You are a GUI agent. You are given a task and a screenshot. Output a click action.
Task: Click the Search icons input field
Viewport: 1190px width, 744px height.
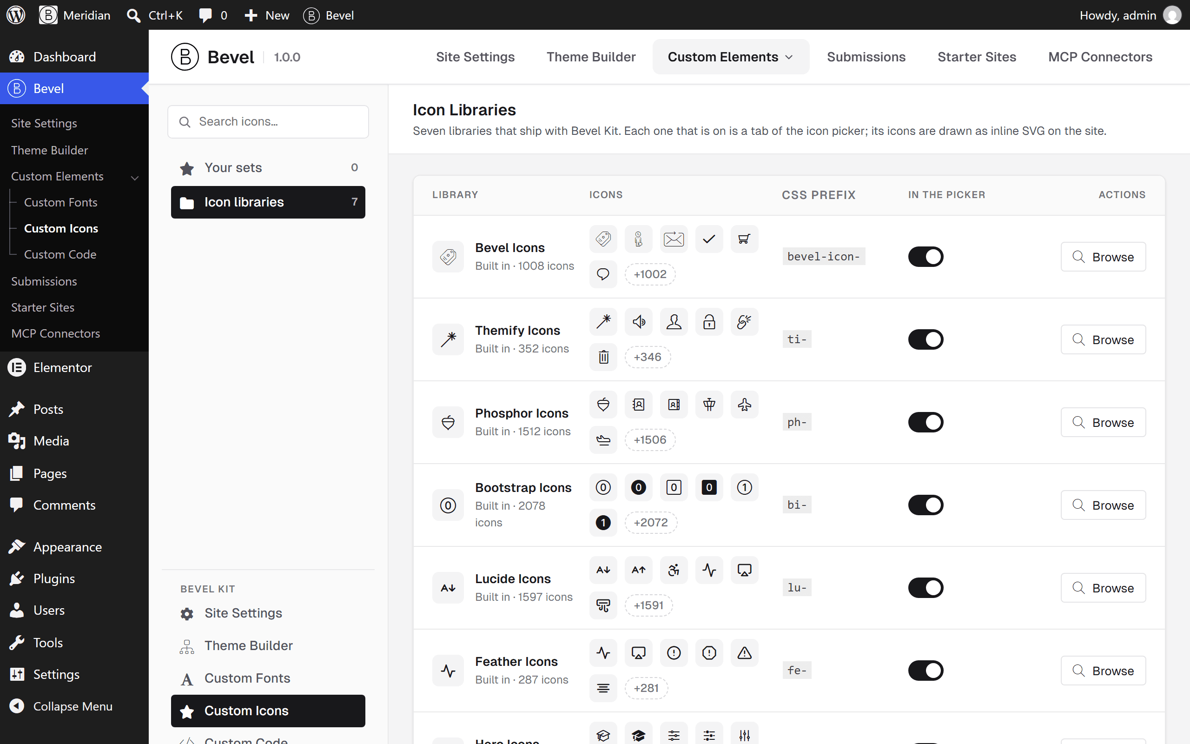tap(268, 121)
